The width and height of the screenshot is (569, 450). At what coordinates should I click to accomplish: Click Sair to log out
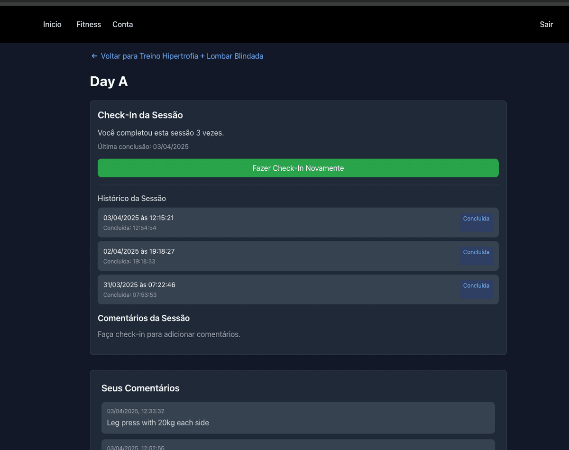pyautogui.click(x=546, y=24)
